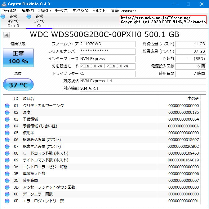
Task: Click the 正常 100 % health status button
Action: pyautogui.click(x=18, y=58)
